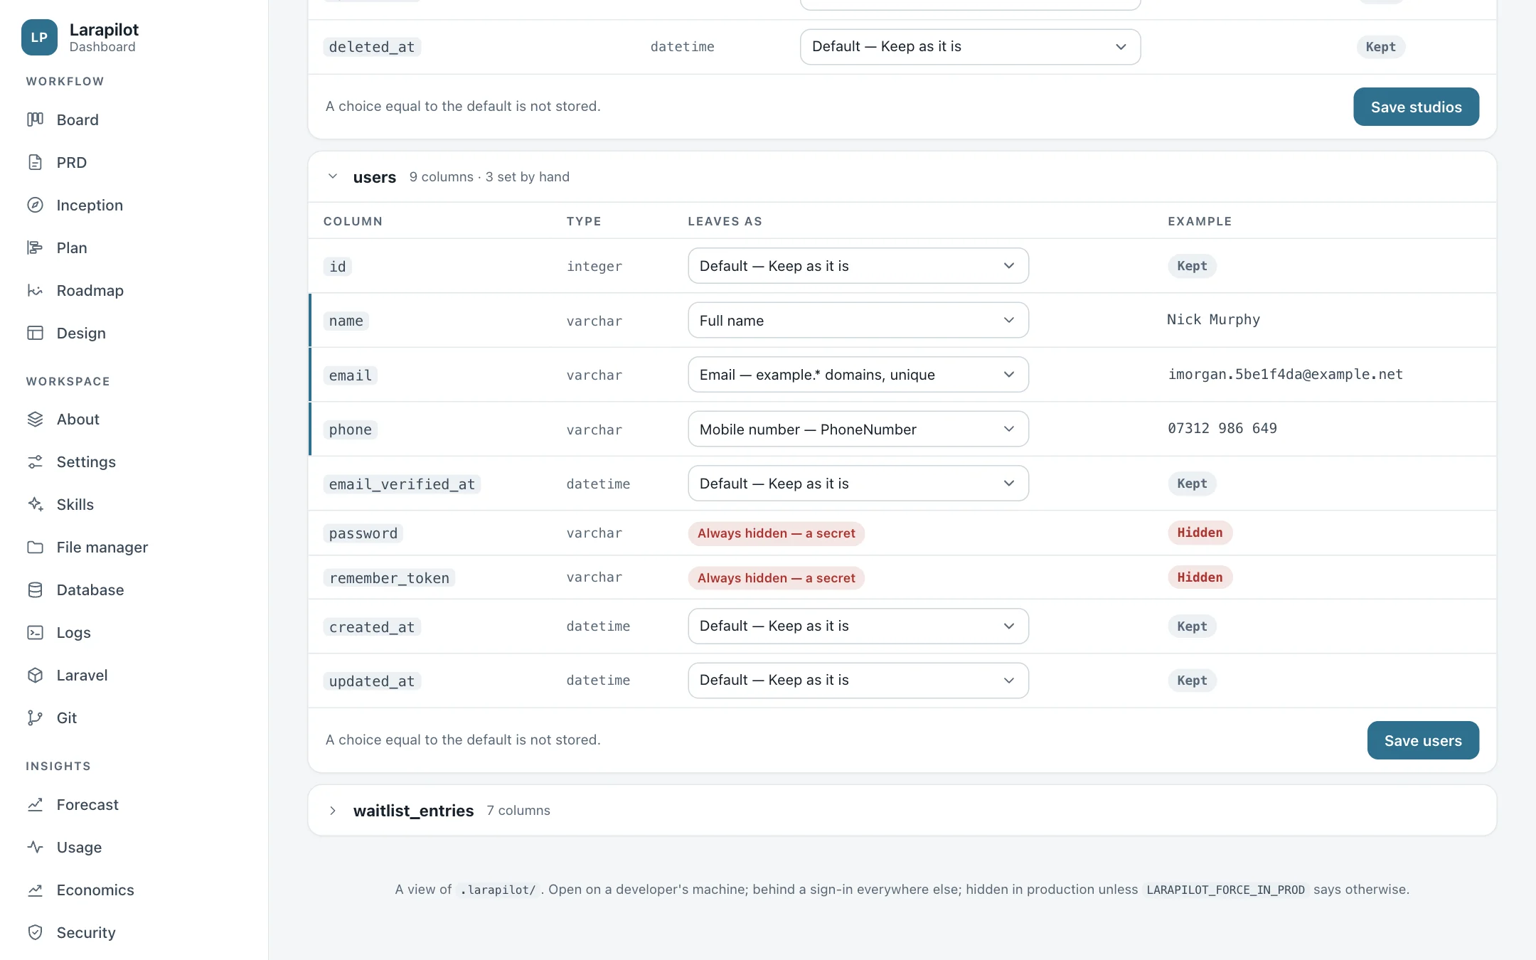Open the name column Full name dropdown
The width and height of the screenshot is (1536, 960).
coord(858,320)
